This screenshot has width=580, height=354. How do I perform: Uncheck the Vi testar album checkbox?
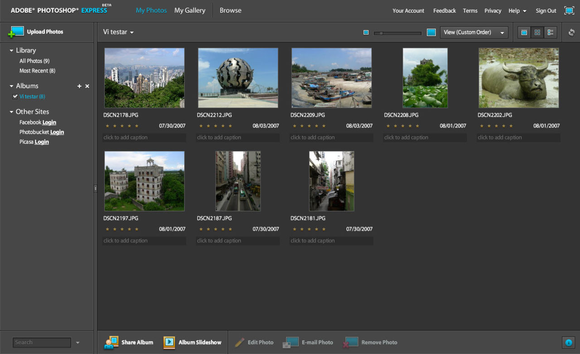click(x=15, y=96)
